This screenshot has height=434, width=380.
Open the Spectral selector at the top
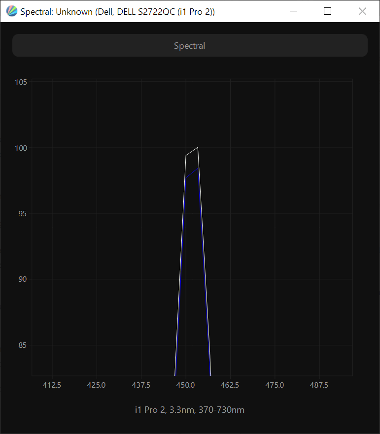190,46
